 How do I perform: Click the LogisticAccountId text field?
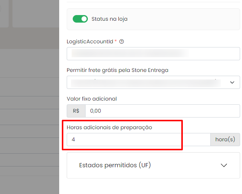click(x=153, y=54)
